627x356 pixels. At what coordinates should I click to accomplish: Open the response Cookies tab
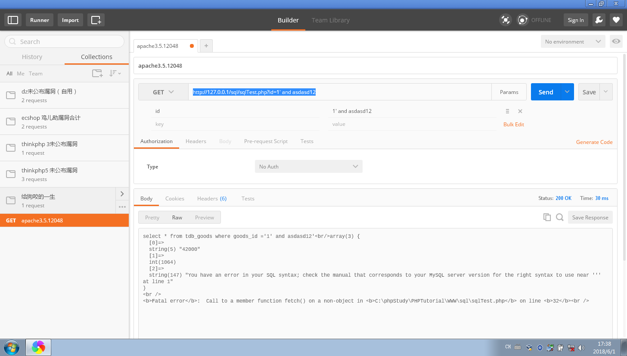(x=175, y=198)
